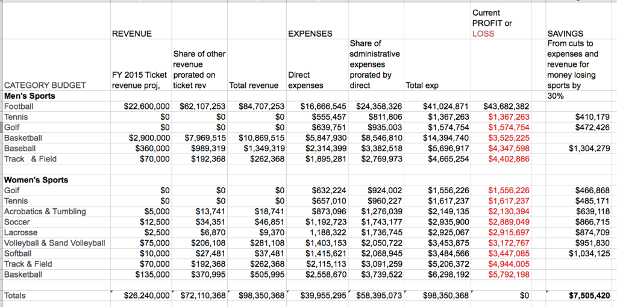
Task: Select the Football row label
Action: 19,106
